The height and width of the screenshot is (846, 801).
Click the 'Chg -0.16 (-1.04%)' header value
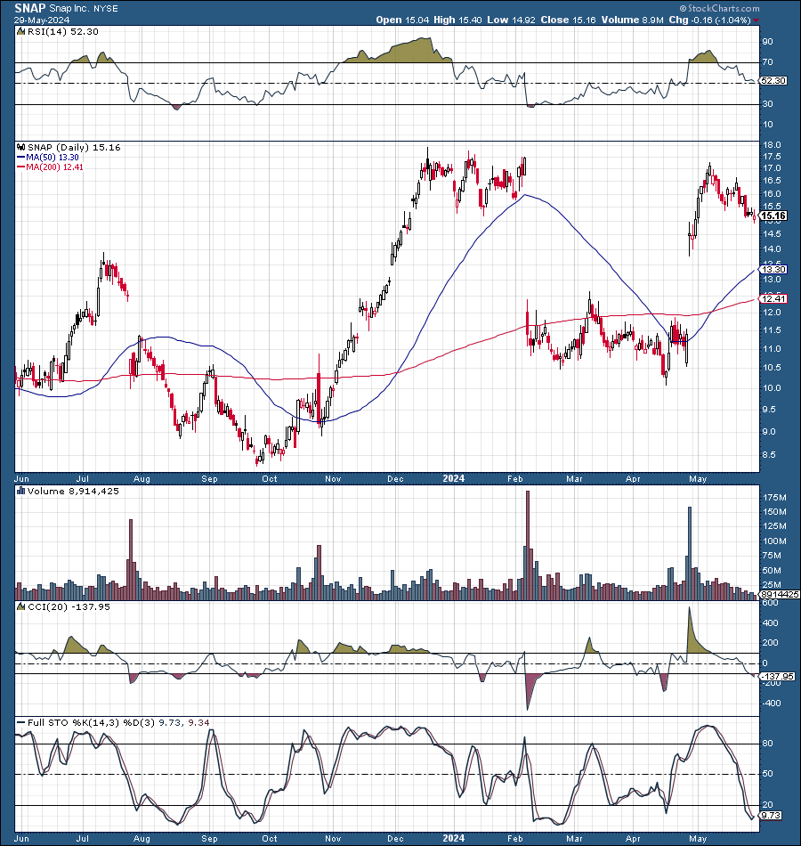(710, 20)
